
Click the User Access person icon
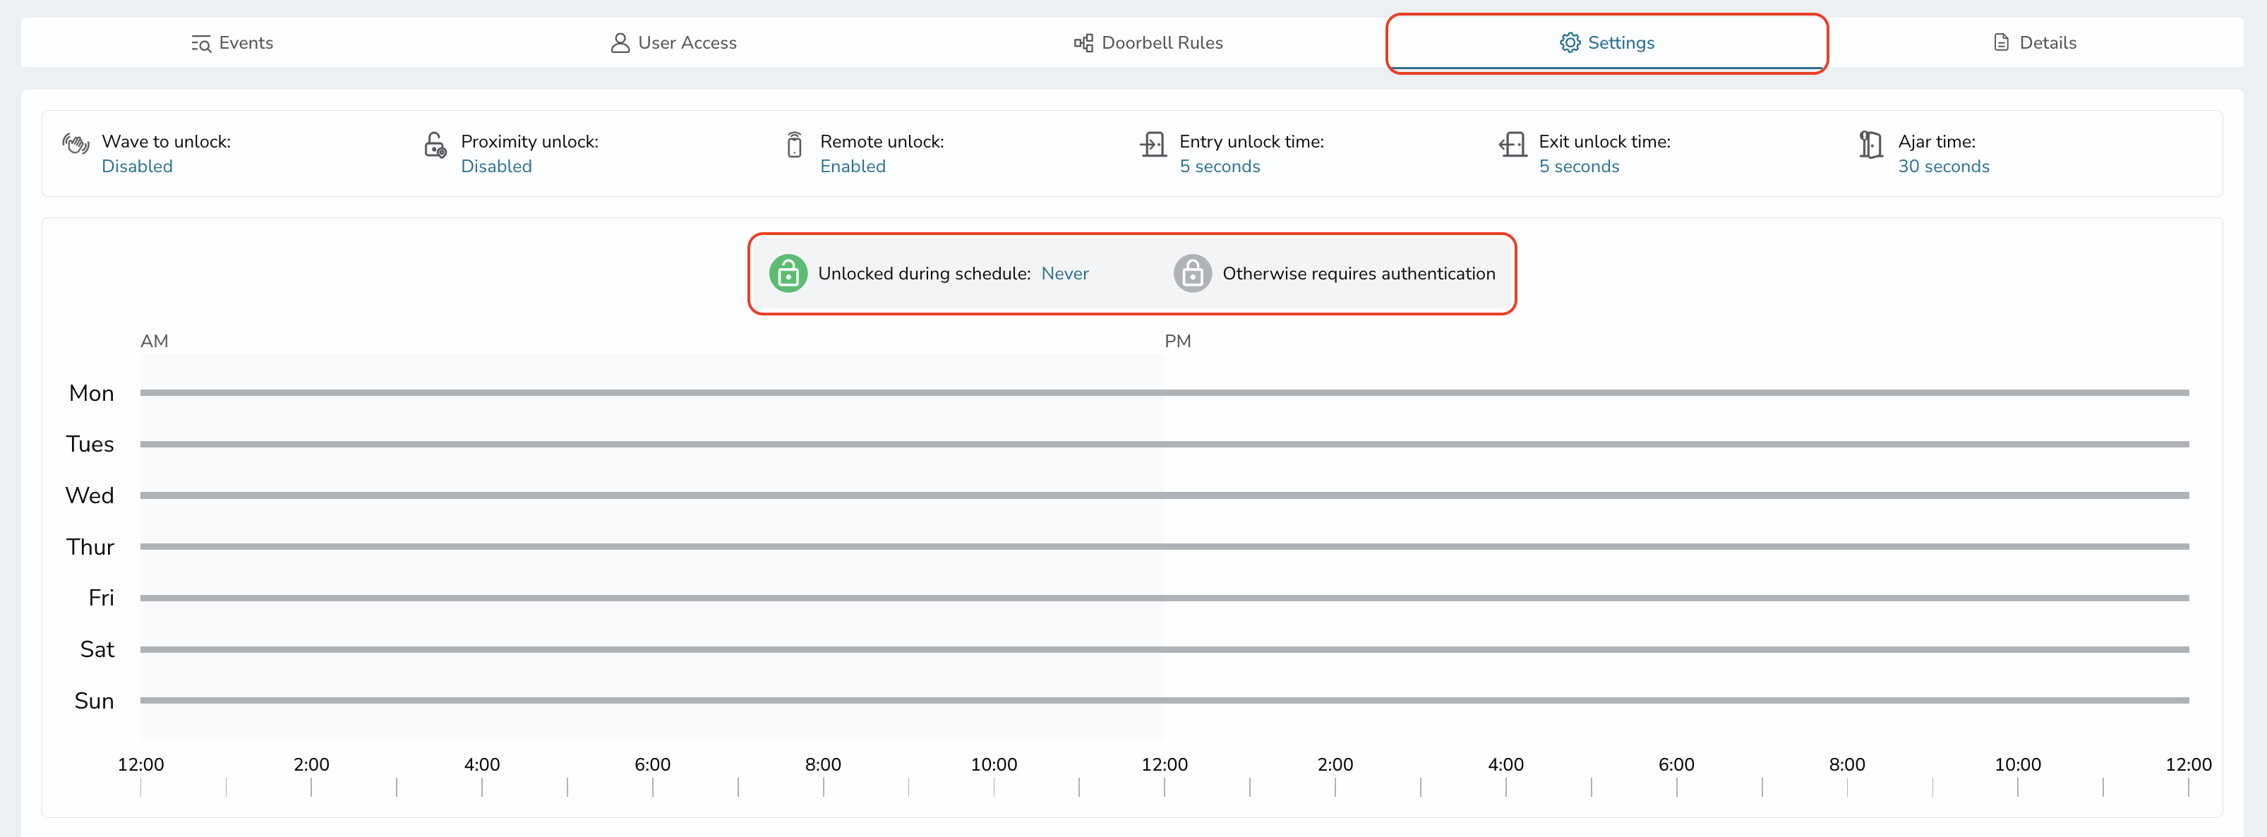tap(620, 42)
